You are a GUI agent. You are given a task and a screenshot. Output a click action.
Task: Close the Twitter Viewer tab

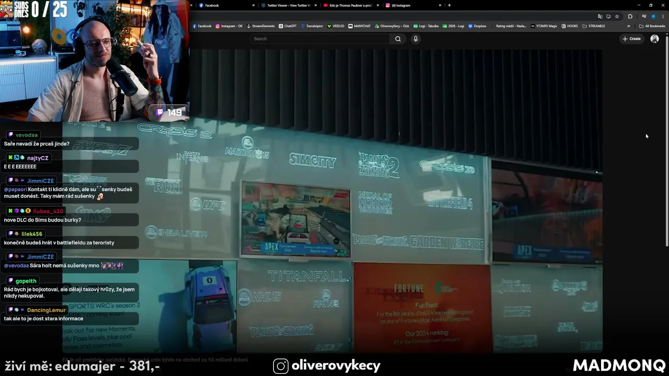(315, 5)
